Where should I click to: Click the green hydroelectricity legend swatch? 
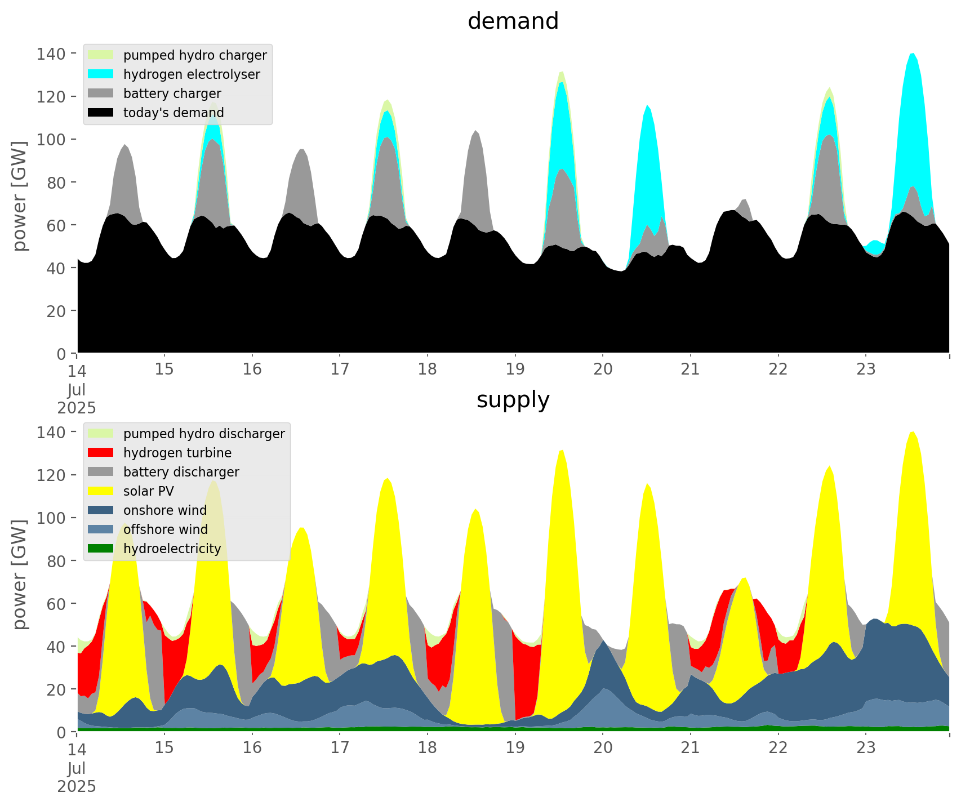click(101, 549)
